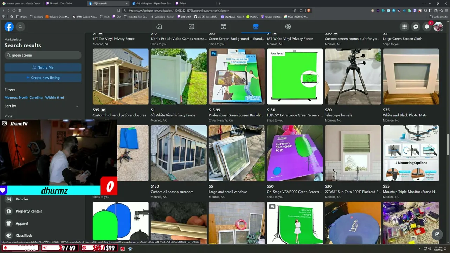Open the All Bookmarks folder

click(x=438, y=17)
